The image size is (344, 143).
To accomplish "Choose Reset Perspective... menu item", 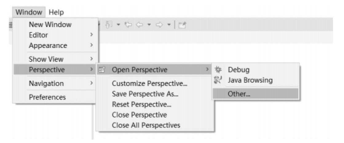I will click(141, 105).
